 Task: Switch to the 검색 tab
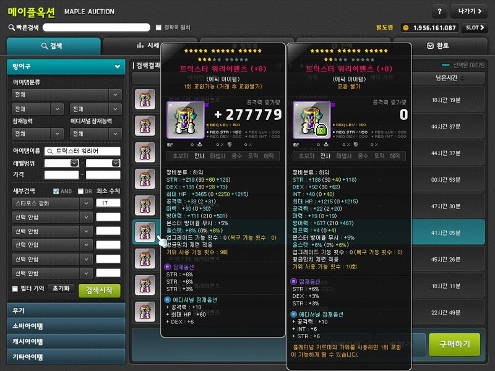54,46
